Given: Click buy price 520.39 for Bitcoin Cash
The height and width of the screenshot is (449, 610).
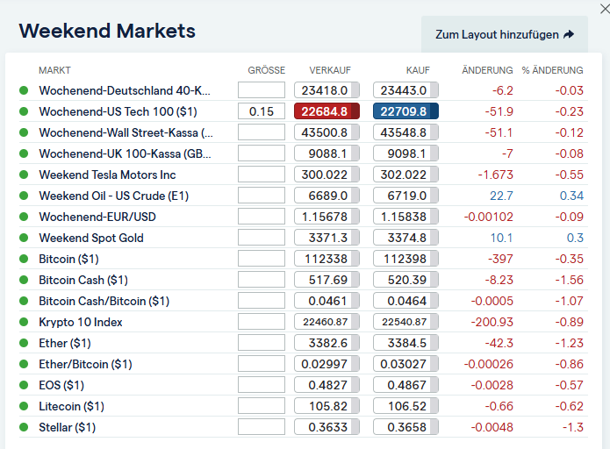Looking at the screenshot, I should pos(405,280).
